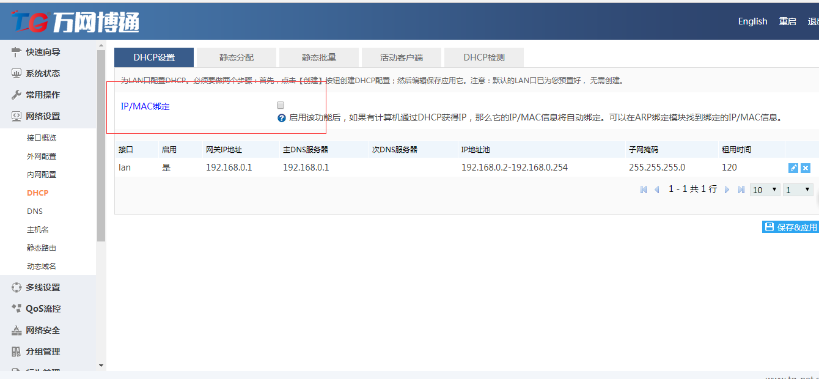Viewport: 819px width, 379px height.
Task: Click the Group Management (分组管理) icon
Action: pos(17,351)
